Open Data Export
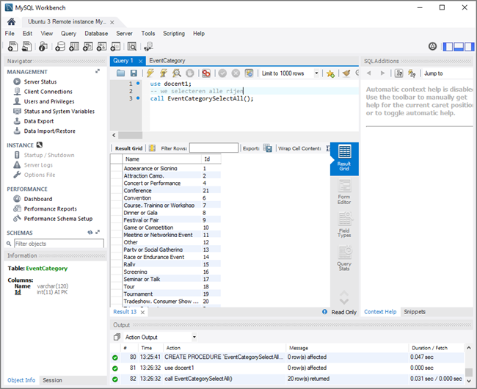 pos(39,121)
